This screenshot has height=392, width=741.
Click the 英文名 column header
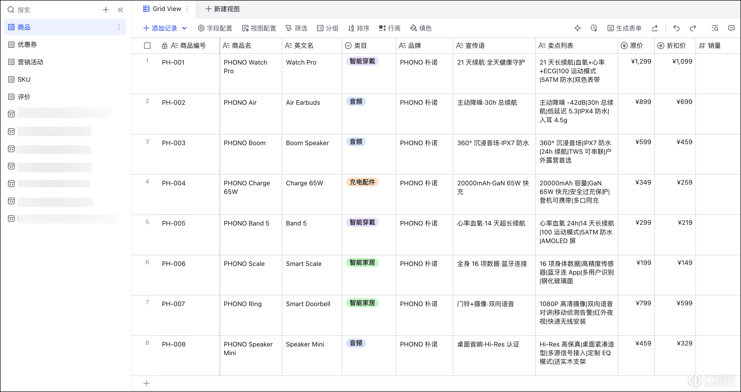pos(312,46)
